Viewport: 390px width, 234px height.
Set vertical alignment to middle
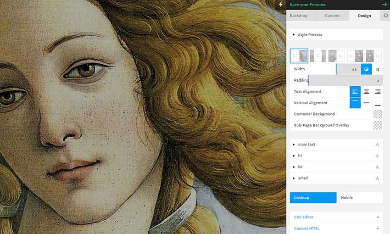pos(367,103)
